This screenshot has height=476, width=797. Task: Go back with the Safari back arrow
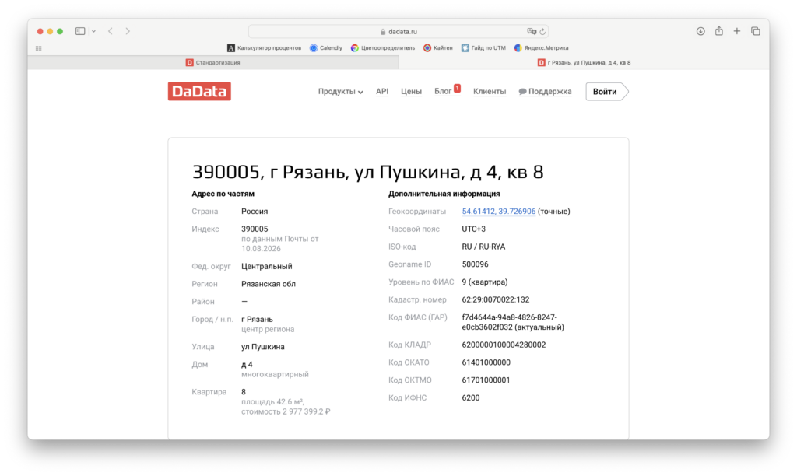pyautogui.click(x=111, y=31)
